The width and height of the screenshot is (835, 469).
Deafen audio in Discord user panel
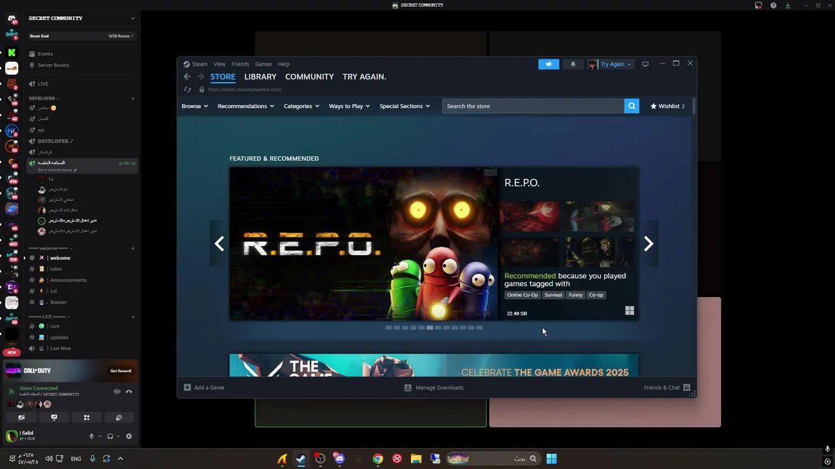[x=110, y=436]
